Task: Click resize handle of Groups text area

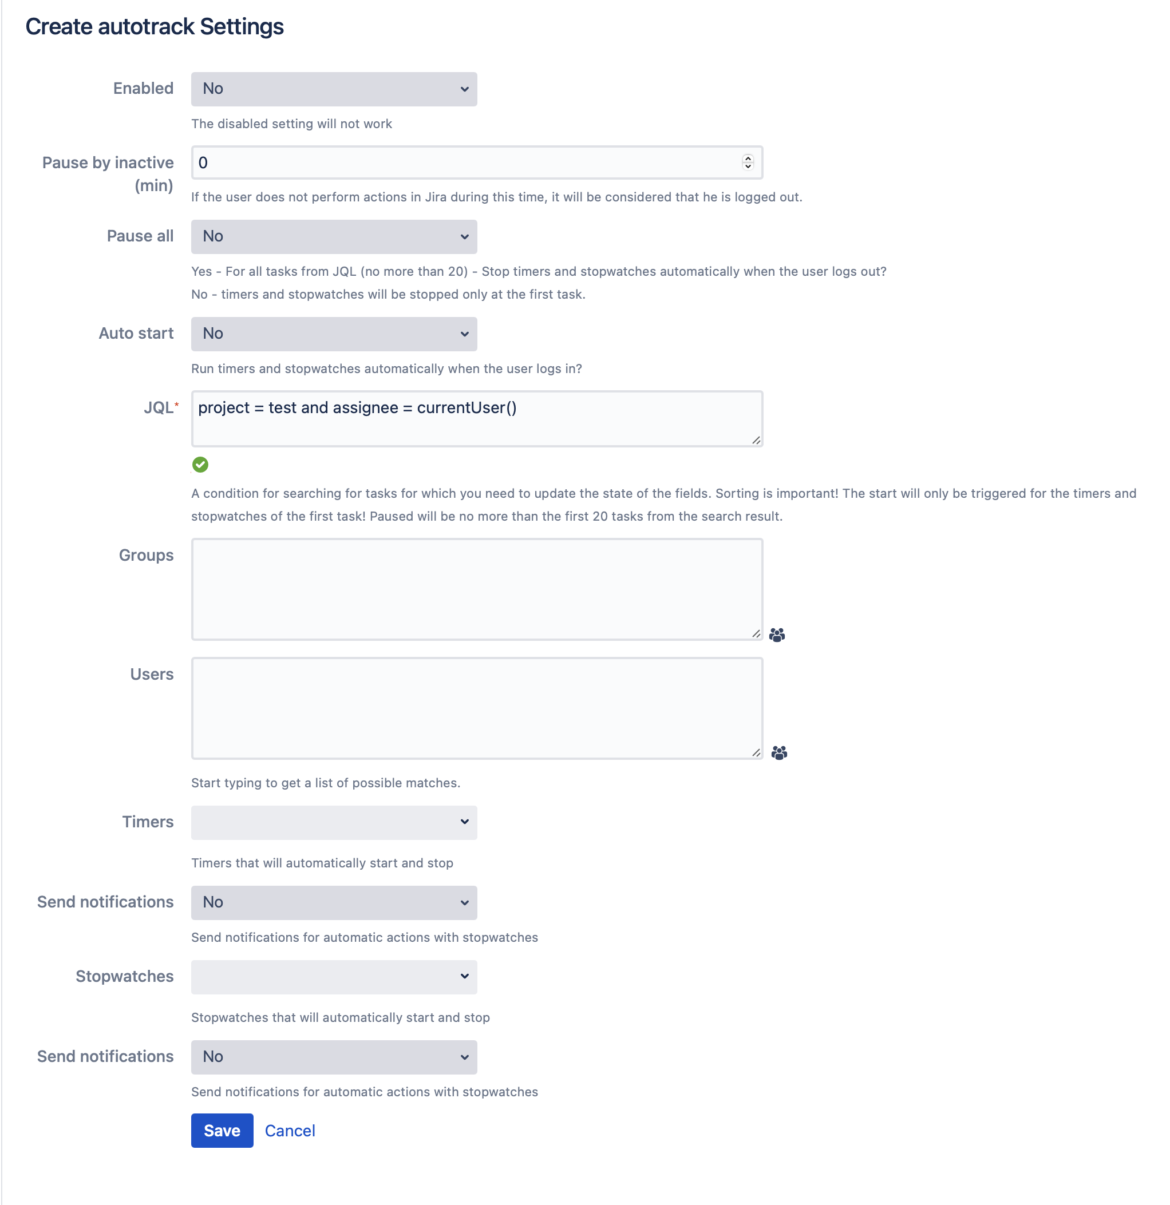Action: (x=756, y=633)
